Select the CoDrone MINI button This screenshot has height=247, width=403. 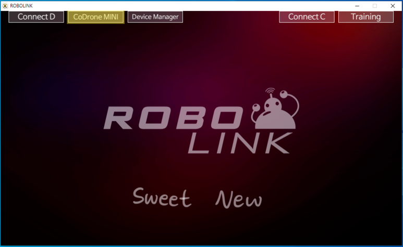pos(95,17)
